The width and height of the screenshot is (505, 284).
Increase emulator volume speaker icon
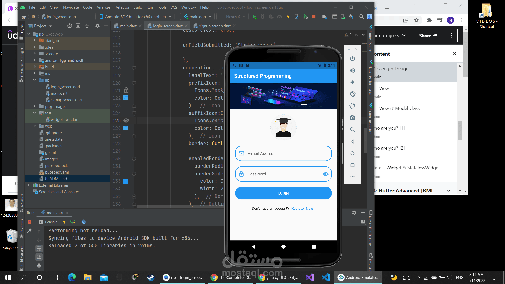click(352, 70)
